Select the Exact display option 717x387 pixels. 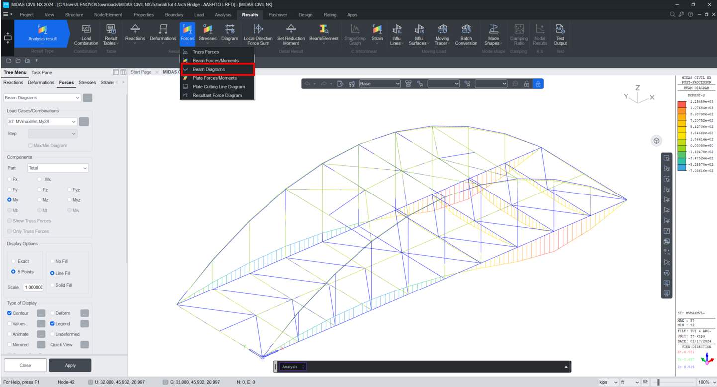(13, 261)
